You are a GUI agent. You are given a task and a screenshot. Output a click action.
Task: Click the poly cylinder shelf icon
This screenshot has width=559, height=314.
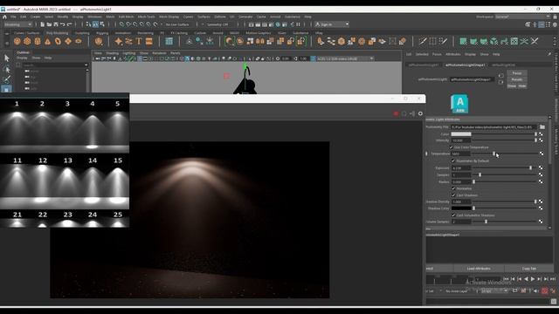coord(38,41)
